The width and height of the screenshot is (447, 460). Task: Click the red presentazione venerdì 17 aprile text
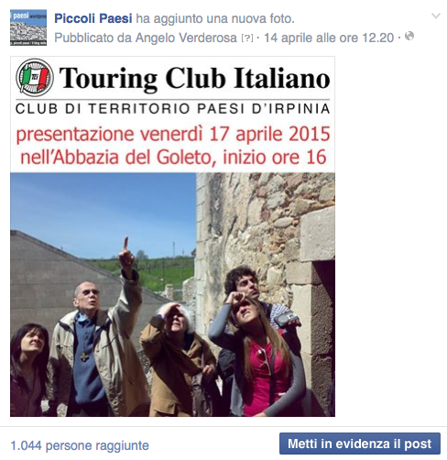tap(173, 134)
